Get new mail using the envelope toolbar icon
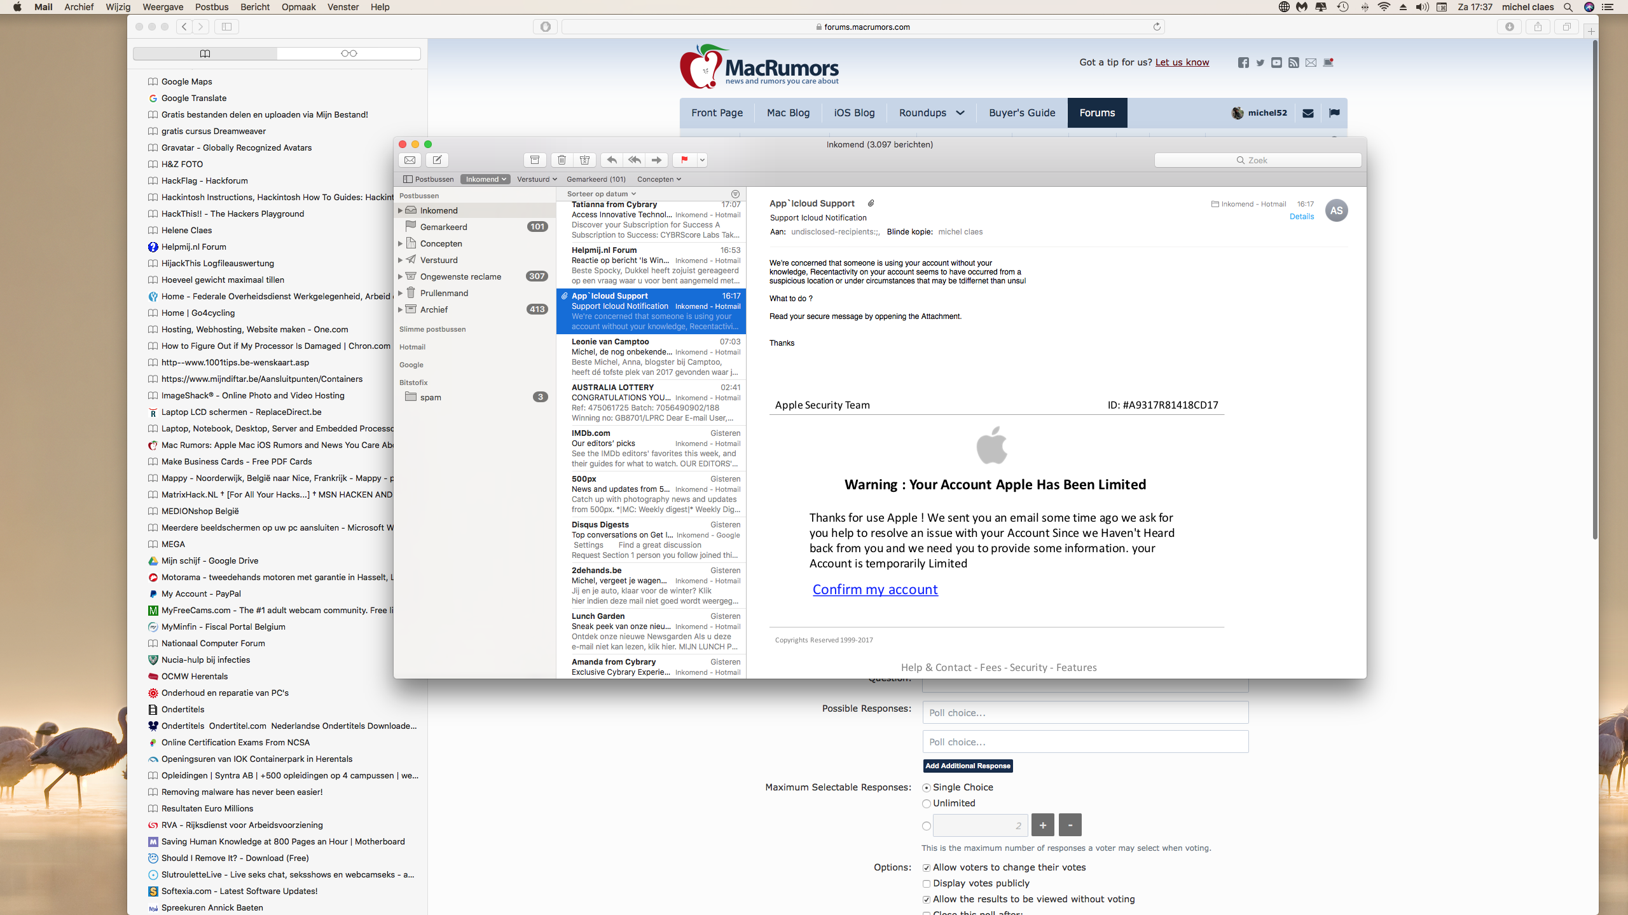Screen dimensions: 1628x915 pyautogui.click(x=410, y=160)
